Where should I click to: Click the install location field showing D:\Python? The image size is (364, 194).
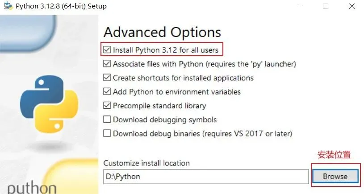point(205,177)
